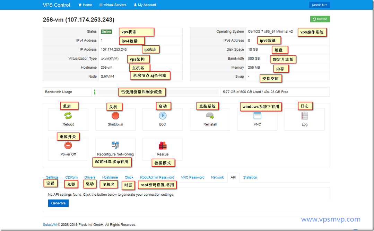Go to Home in top navigation
Viewport: 374px width, 231px height.
point(85,5)
